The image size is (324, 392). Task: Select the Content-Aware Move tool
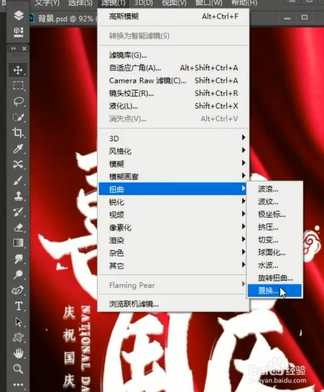tap(18, 164)
